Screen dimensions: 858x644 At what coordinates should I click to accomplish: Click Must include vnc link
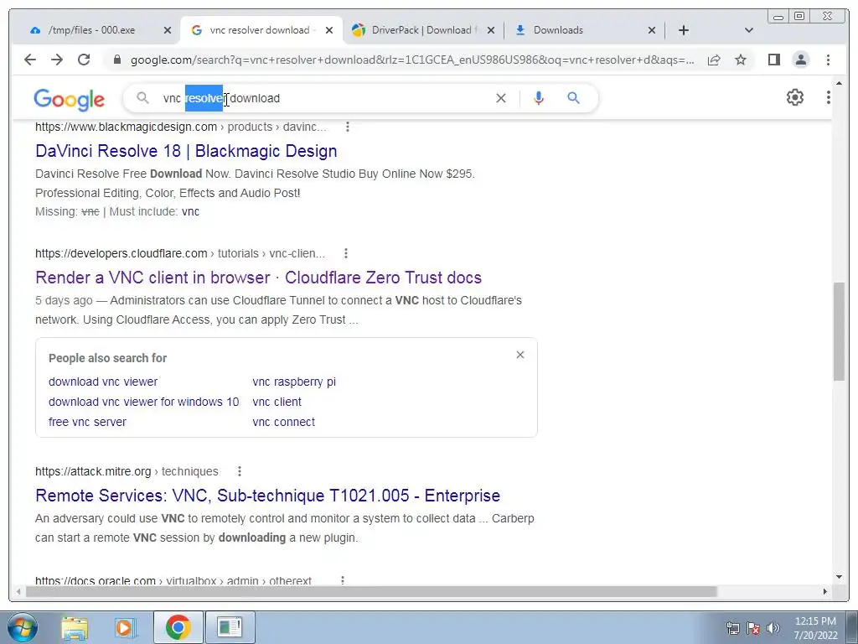click(x=190, y=211)
